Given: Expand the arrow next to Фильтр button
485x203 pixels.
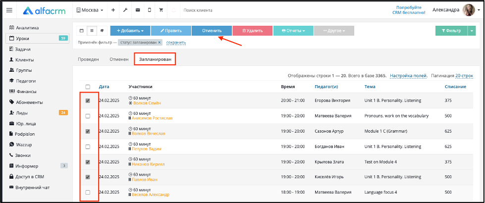Looking at the screenshot, I should click(x=472, y=31).
